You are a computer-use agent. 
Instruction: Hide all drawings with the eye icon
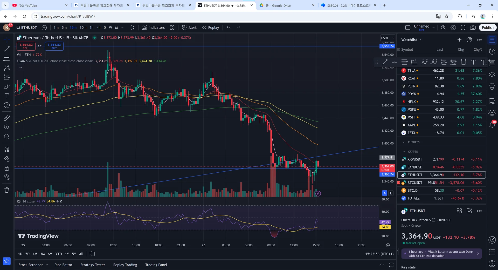[x=7, y=177]
